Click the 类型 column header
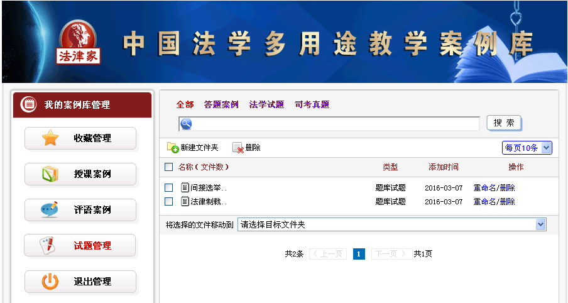The image size is (568, 303). click(390, 167)
